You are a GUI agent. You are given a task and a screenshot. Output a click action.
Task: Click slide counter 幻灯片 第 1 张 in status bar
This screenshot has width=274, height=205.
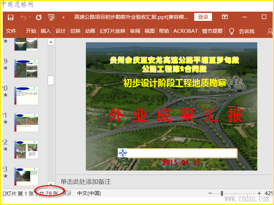pos(18,193)
